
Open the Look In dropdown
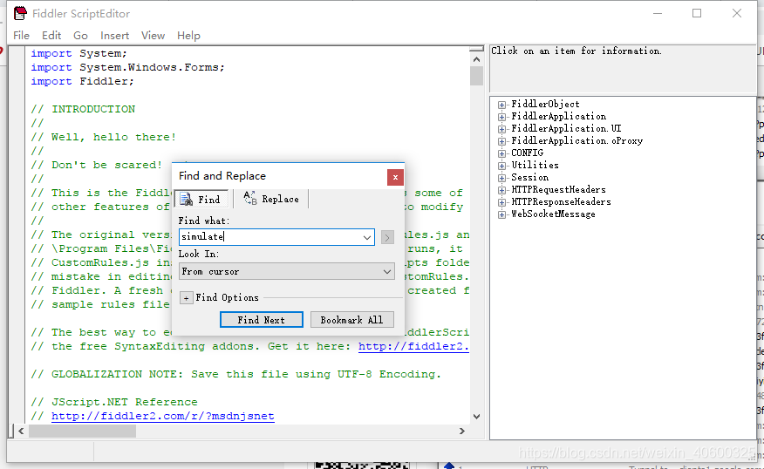pos(286,271)
